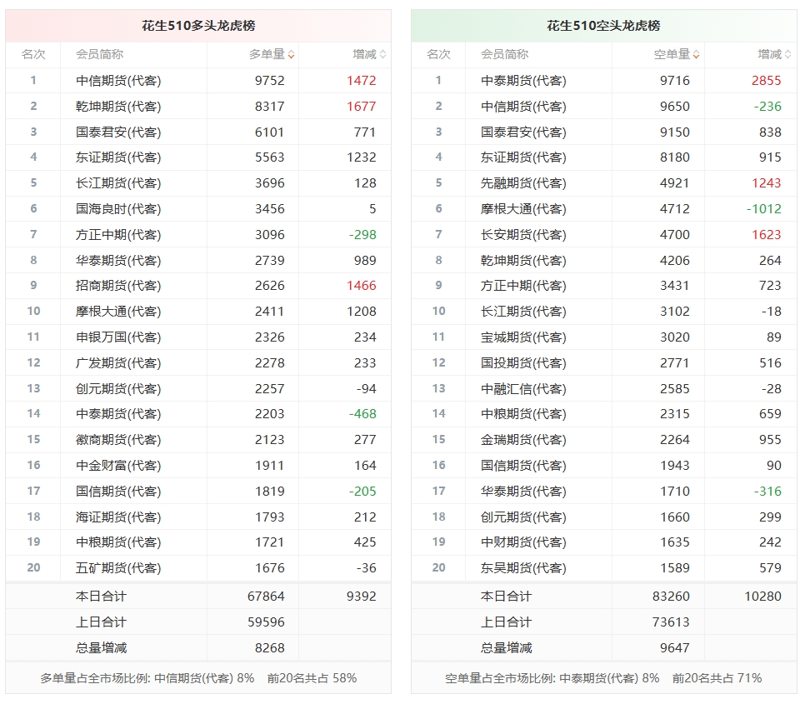Click green change value -298
The height and width of the screenshot is (704, 805).
click(x=362, y=234)
